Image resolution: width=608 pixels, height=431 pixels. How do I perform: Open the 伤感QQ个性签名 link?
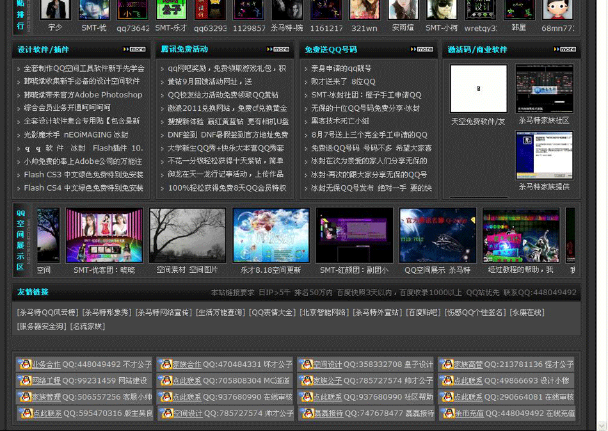(475, 313)
